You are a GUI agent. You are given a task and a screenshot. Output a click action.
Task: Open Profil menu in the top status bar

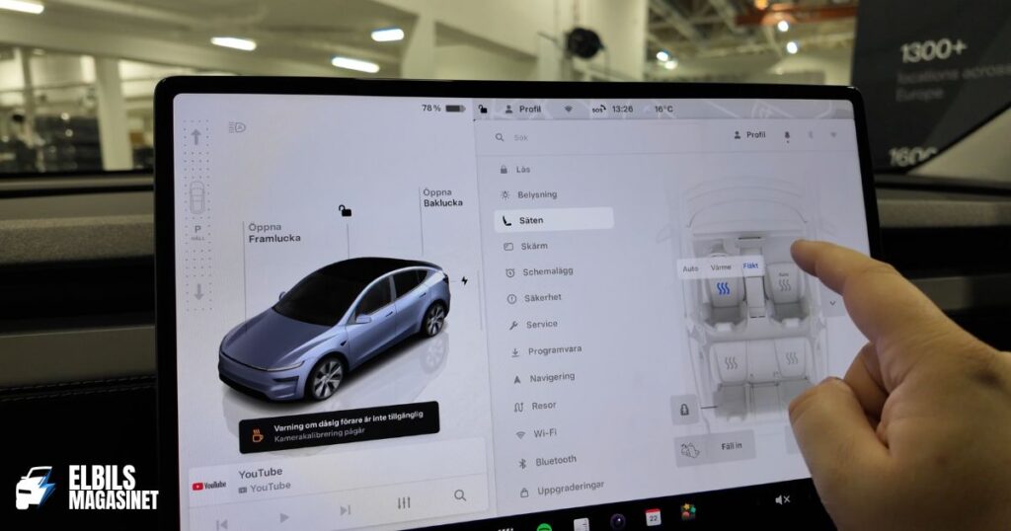[x=523, y=110]
